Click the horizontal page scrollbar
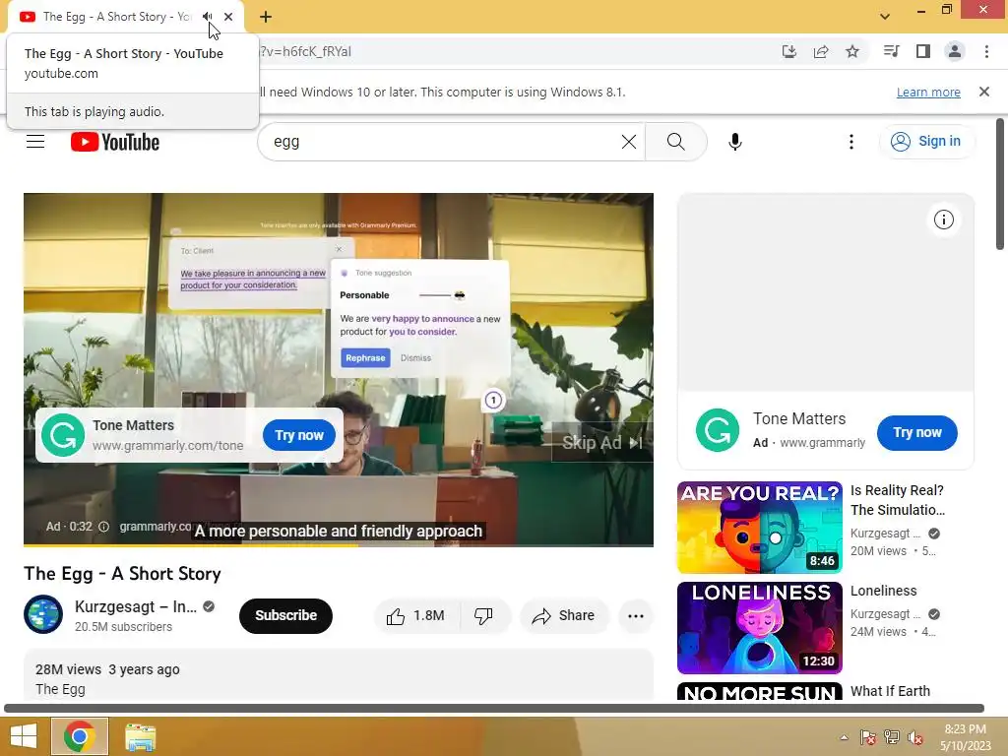Screen dimensions: 1008x756 click(x=494, y=709)
